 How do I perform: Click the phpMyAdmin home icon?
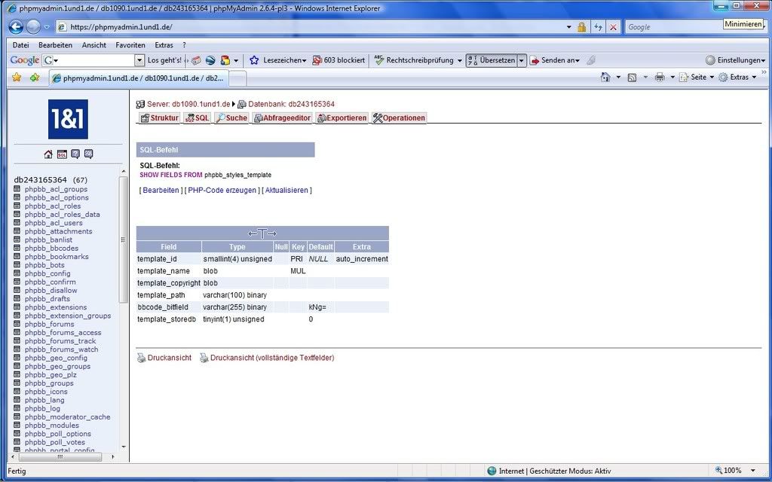coord(48,154)
